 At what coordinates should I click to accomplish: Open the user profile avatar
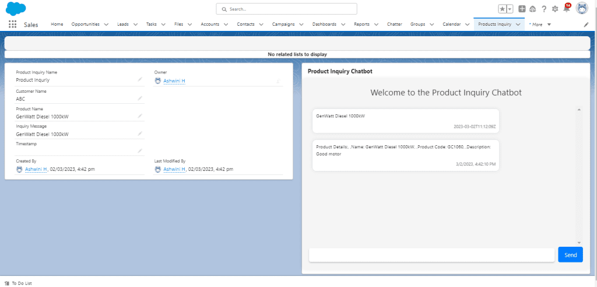pyautogui.click(x=582, y=8)
